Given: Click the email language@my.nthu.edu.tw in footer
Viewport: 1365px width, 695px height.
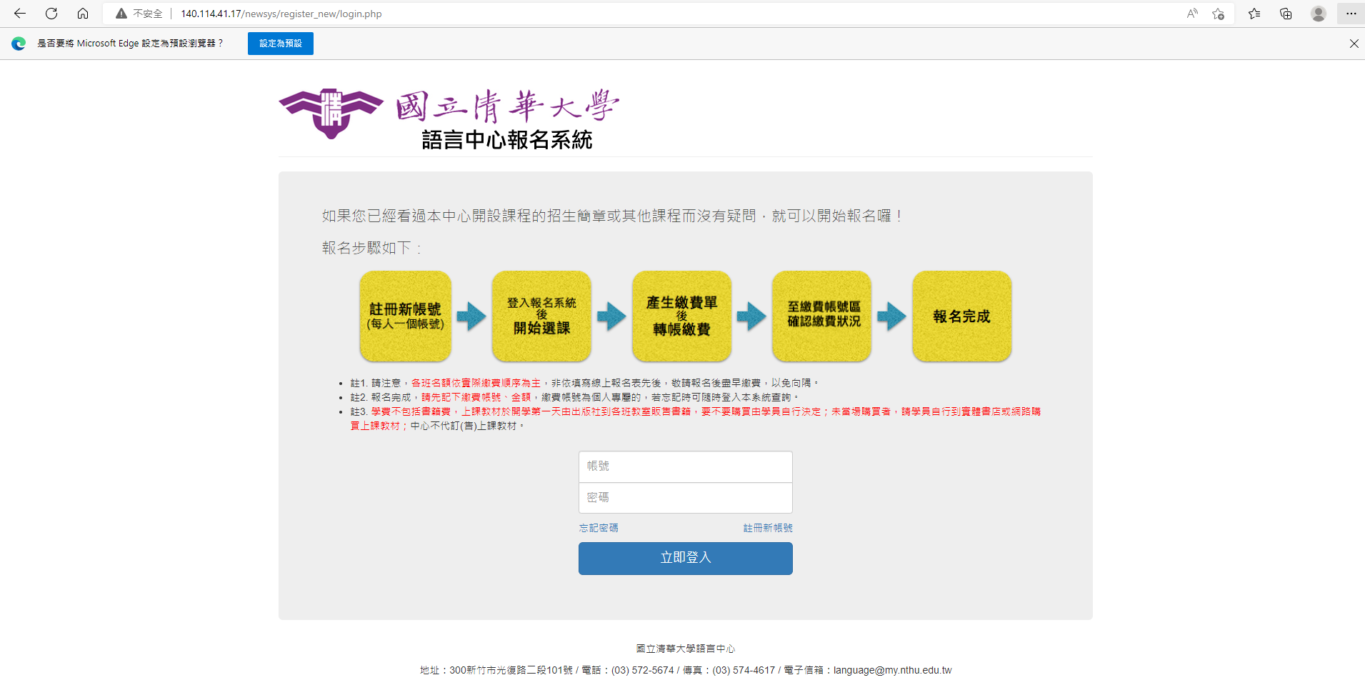Looking at the screenshot, I should [x=892, y=670].
